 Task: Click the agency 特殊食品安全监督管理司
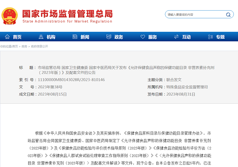click(x=187, y=87)
